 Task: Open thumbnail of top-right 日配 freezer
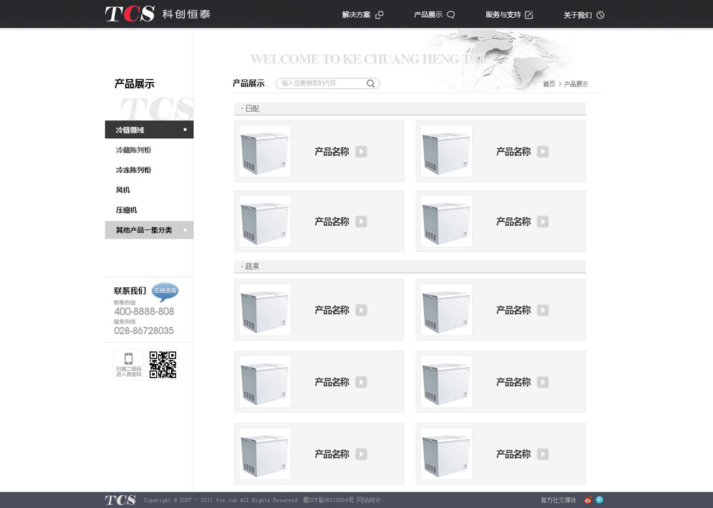pyautogui.click(x=446, y=151)
